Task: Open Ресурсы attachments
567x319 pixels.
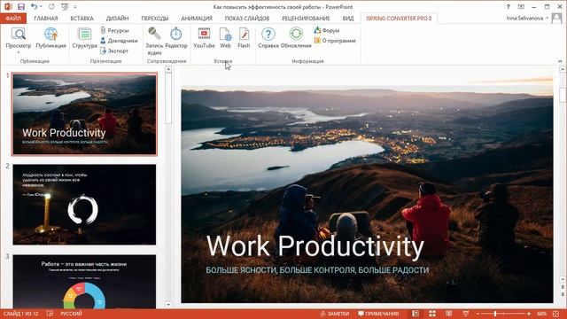Action: tap(114, 30)
